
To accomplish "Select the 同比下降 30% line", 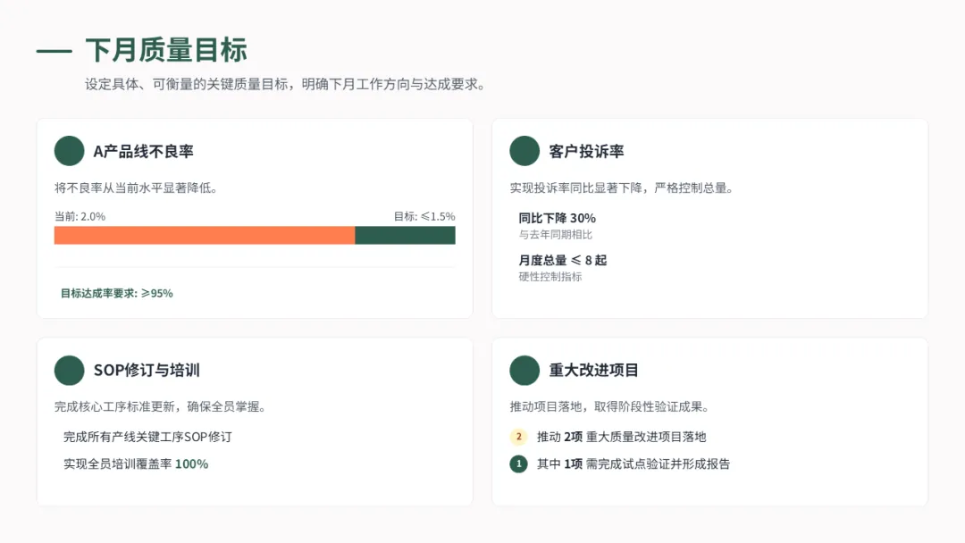I will click(557, 218).
